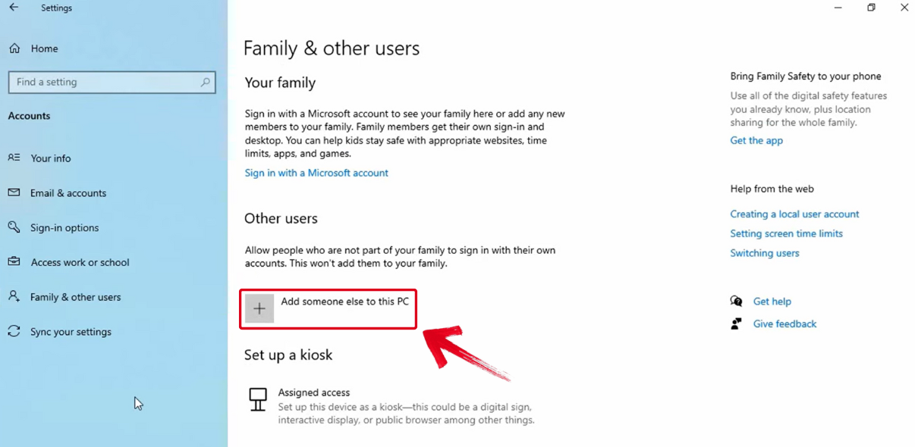Click the Get help speech bubble icon
Screen dimensions: 915x447
[x=736, y=301]
